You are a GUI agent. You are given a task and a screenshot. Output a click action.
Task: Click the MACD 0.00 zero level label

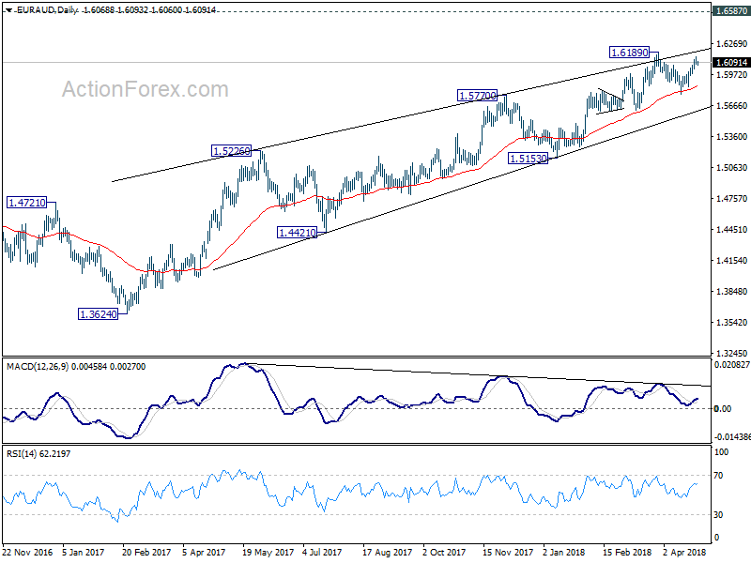722,408
